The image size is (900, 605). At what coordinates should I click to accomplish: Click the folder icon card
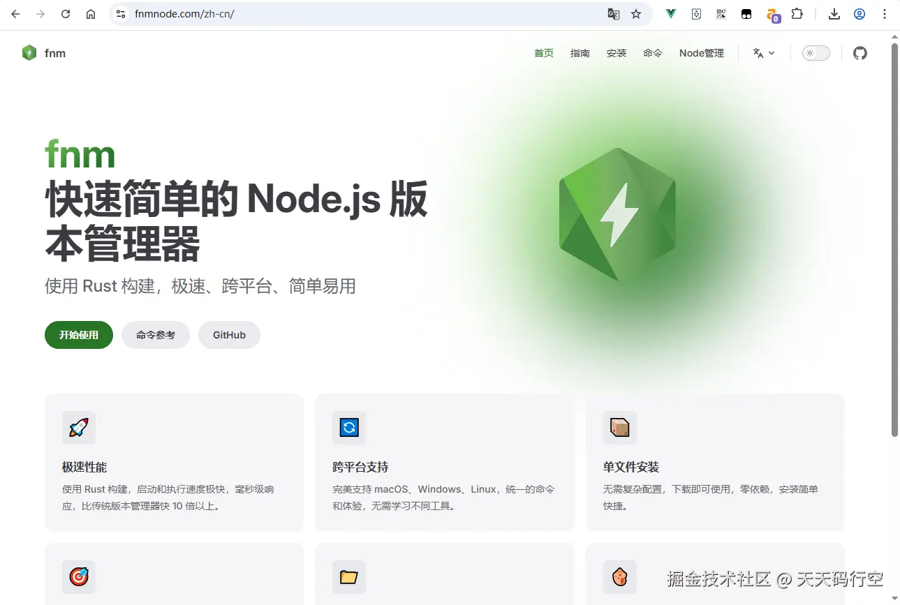(x=349, y=577)
